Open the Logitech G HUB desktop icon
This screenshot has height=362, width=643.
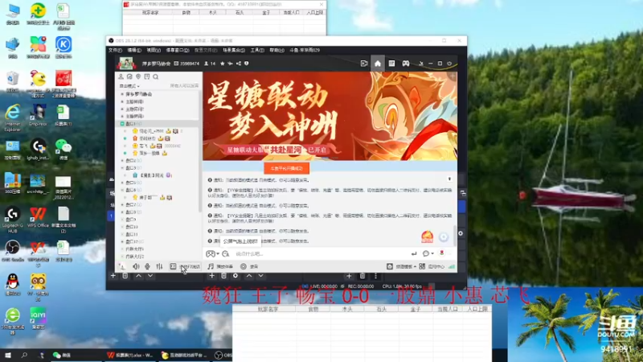point(13,220)
